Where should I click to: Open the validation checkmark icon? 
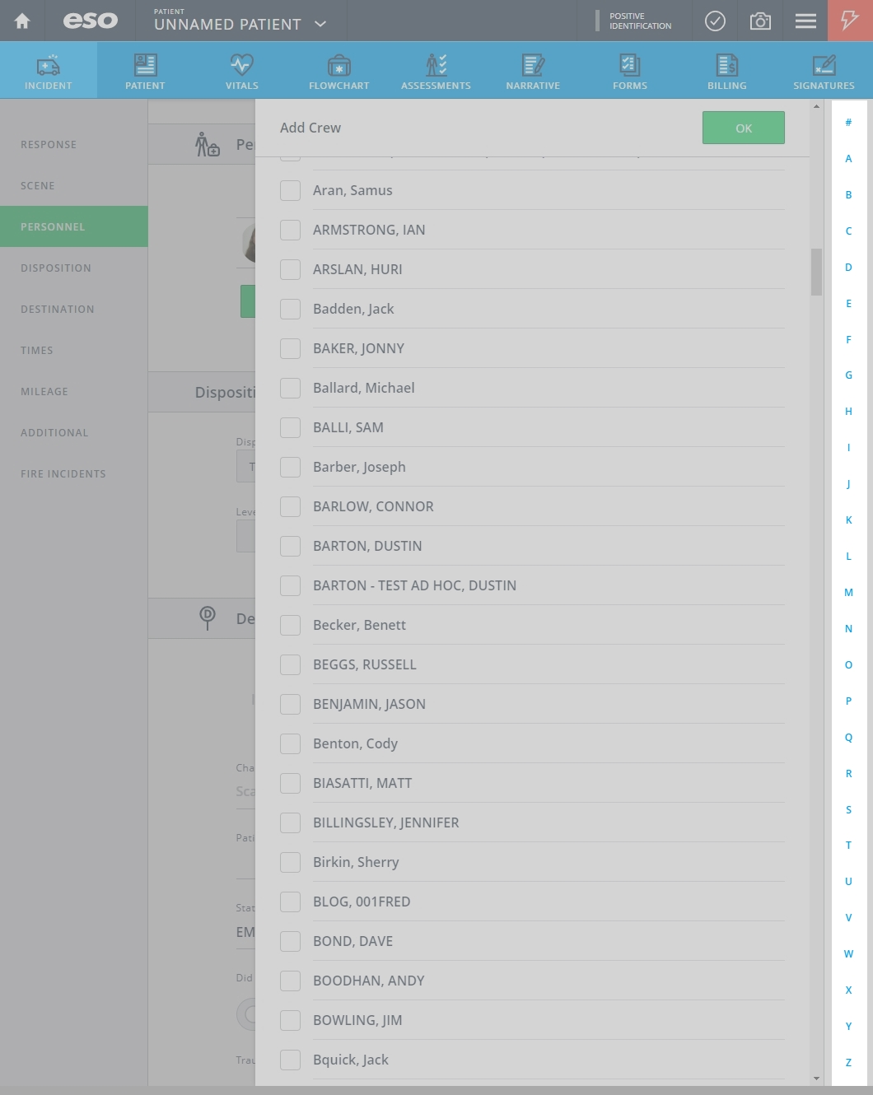pos(716,21)
